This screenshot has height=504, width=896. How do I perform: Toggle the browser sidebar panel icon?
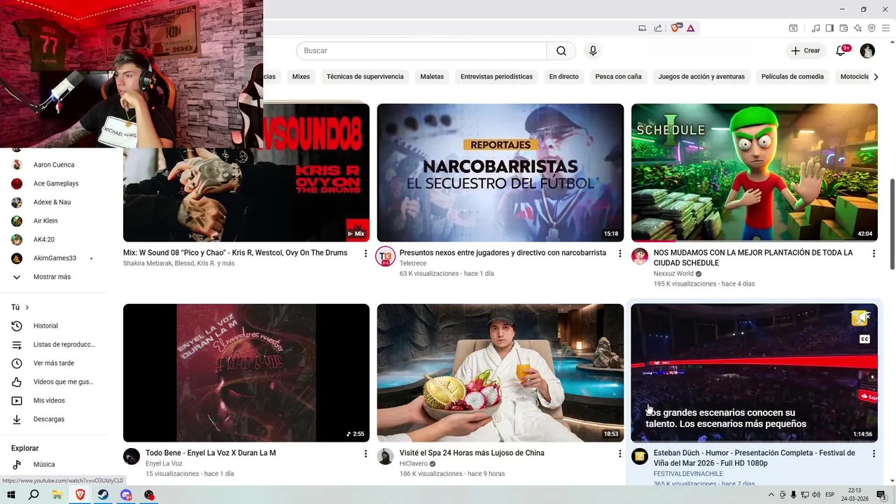click(x=829, y=28)
